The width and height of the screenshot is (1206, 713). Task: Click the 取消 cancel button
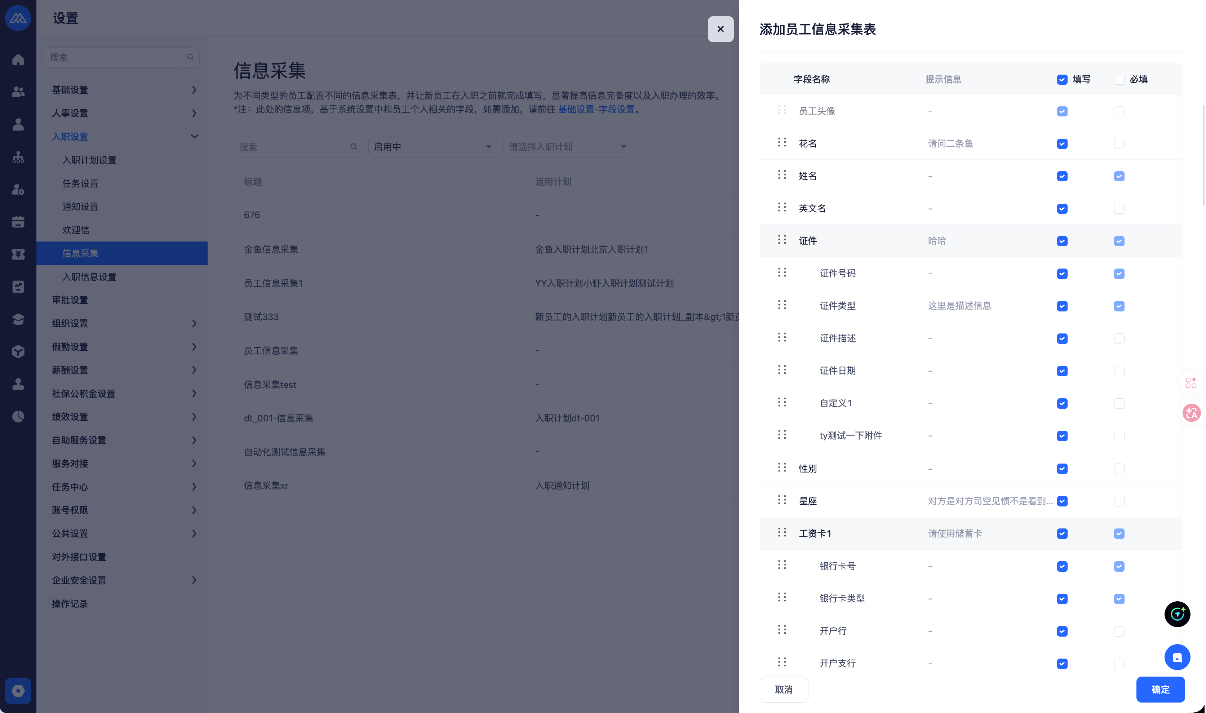pyautogui.click(x=783, y=690)
